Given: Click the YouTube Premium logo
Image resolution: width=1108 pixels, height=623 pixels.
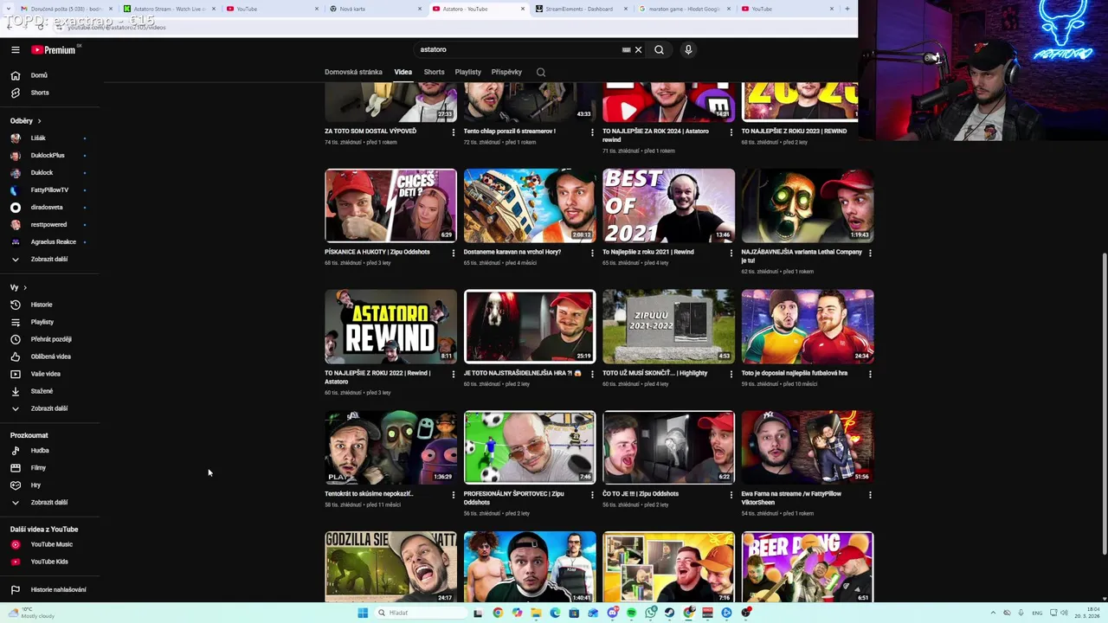Looking at the screenshot, I should click(x=54, y=50).
